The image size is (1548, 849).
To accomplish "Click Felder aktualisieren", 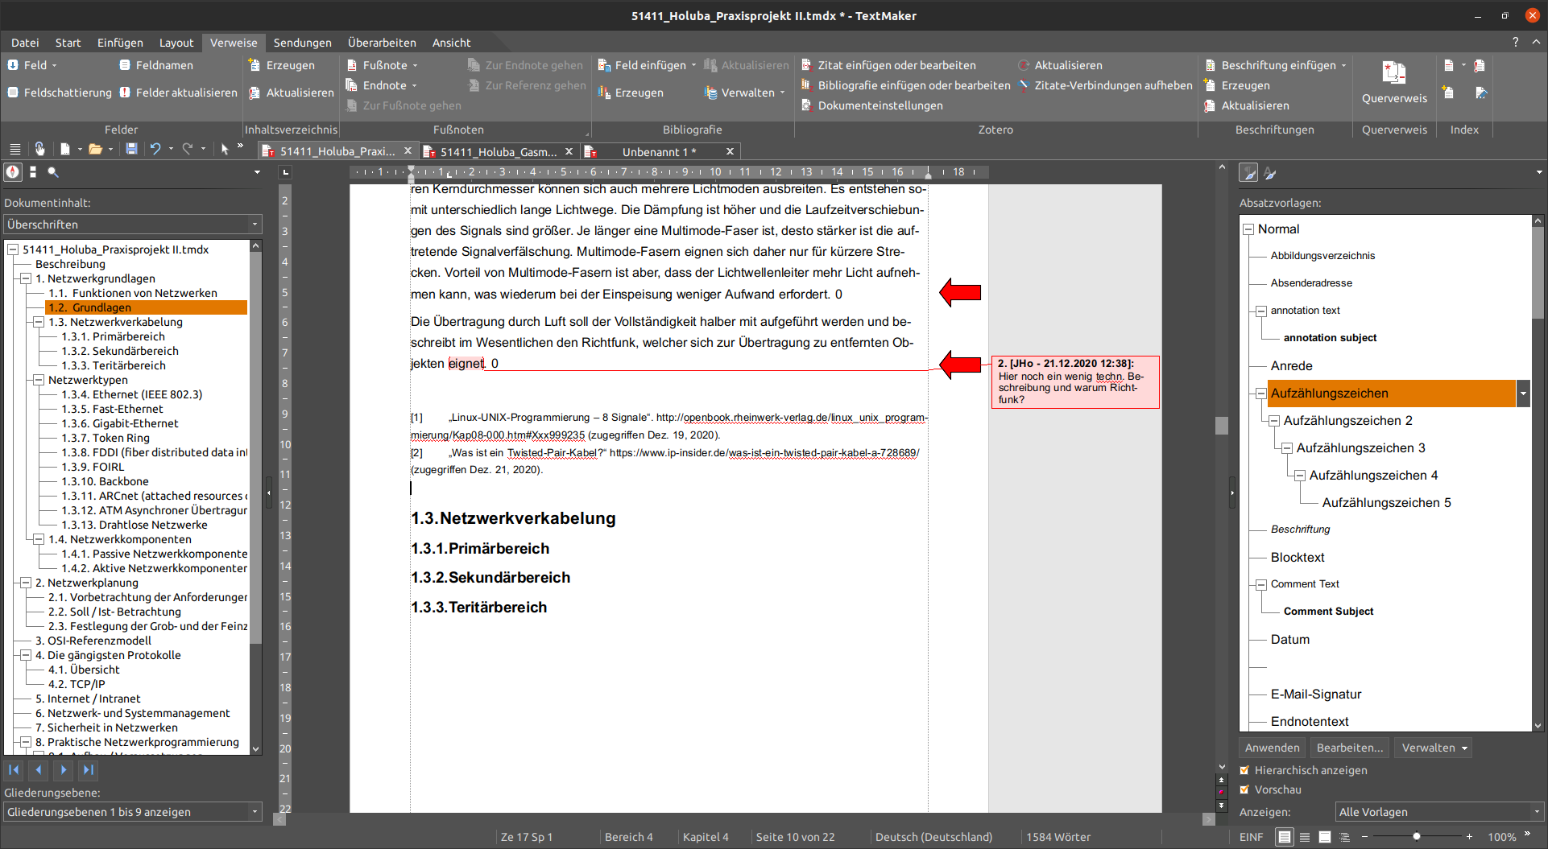I will tap(178, 93).
